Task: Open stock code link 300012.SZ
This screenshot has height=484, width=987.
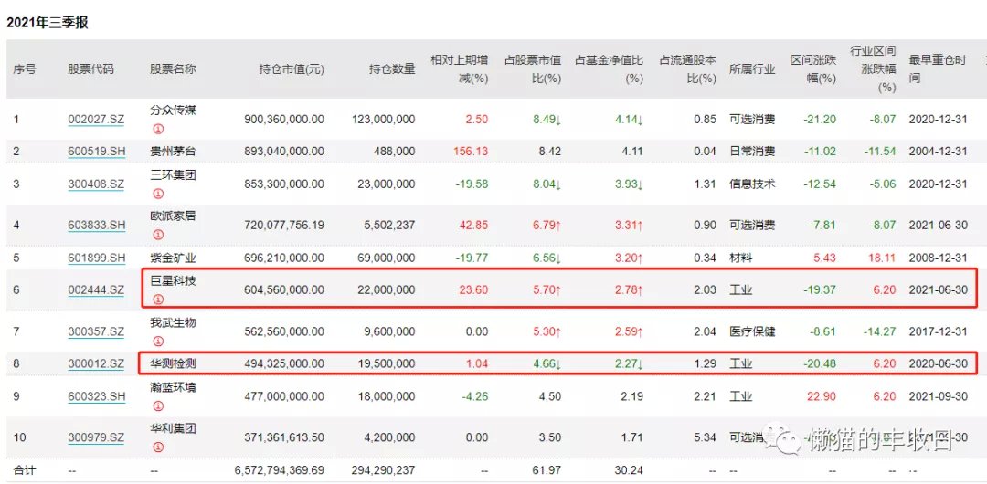Action: [x=96, y=364]
